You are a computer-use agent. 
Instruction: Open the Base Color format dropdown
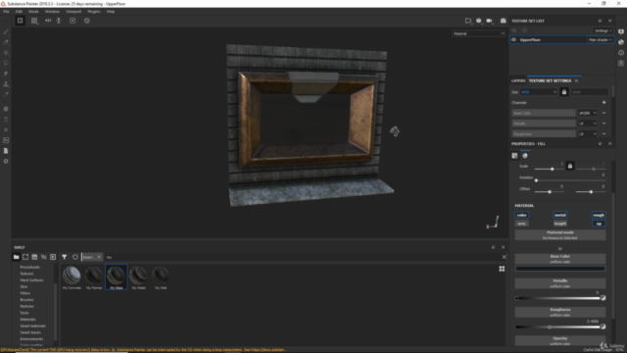(x=588, y=113)
